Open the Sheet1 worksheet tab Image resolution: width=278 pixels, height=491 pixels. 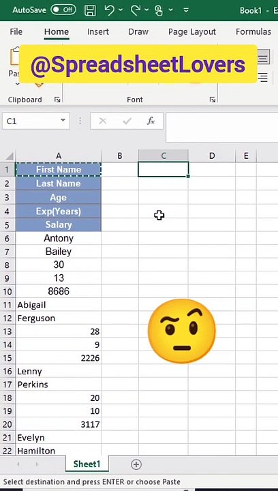pos(87,464)
